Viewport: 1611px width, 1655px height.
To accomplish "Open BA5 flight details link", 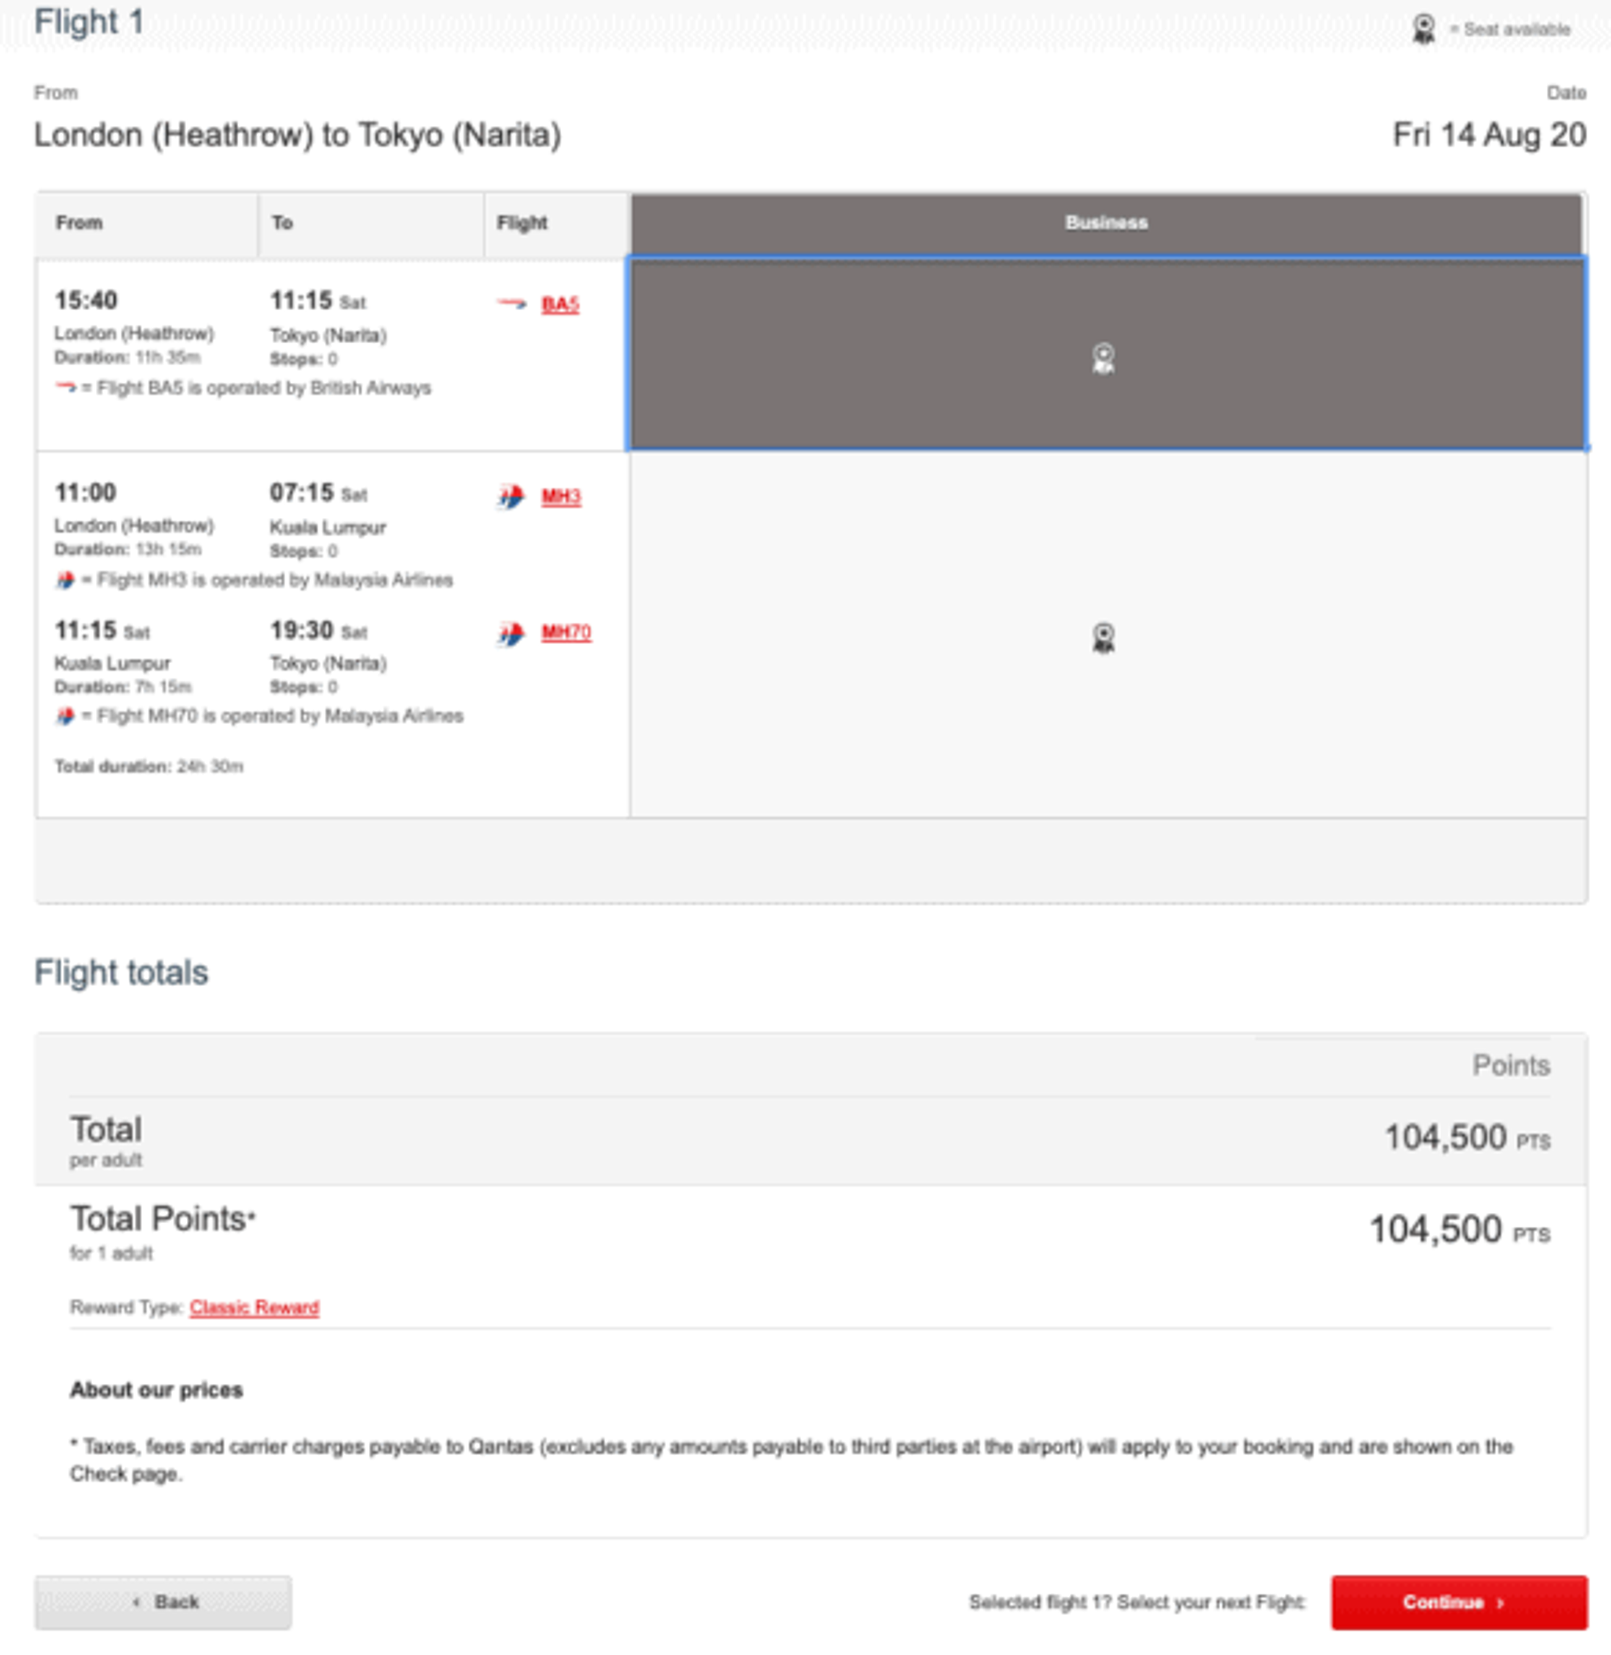I will [x=560, y=304].
